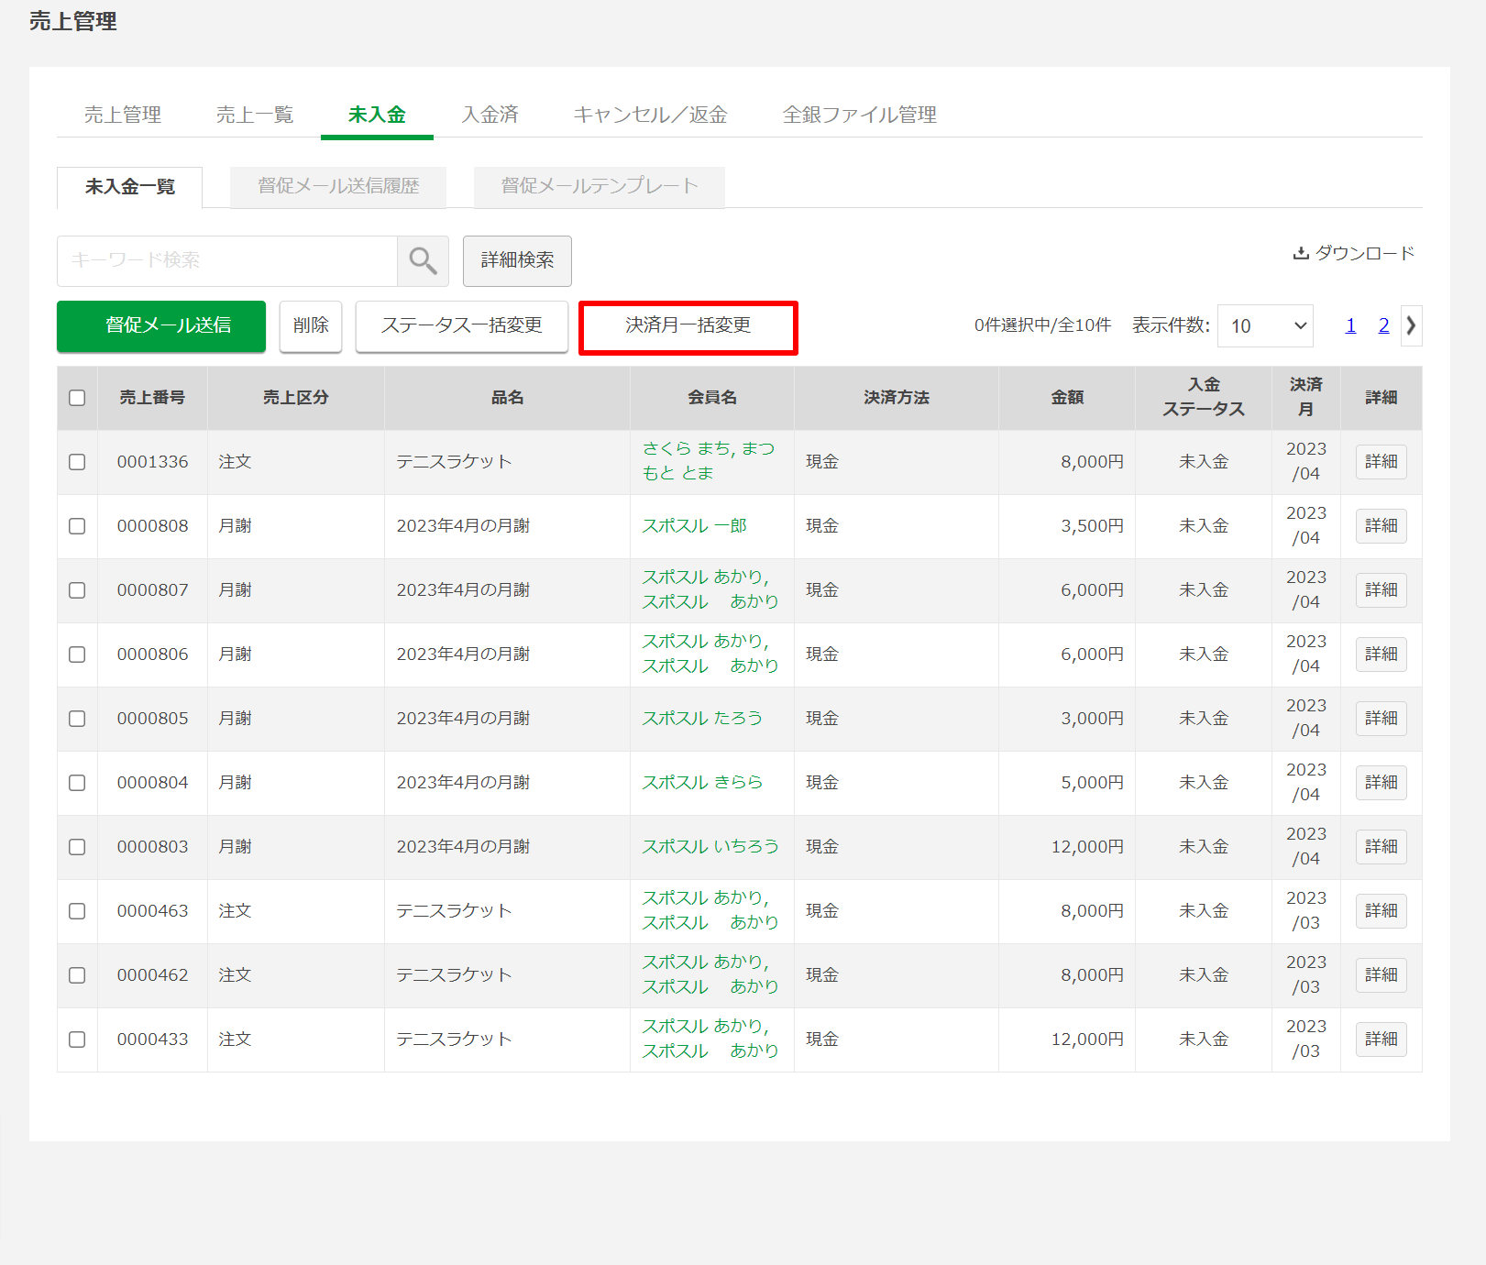Click the 詳細検索 button
Screen dimensions: 1486x1265
pyautogui.click(x=517, y=261)
